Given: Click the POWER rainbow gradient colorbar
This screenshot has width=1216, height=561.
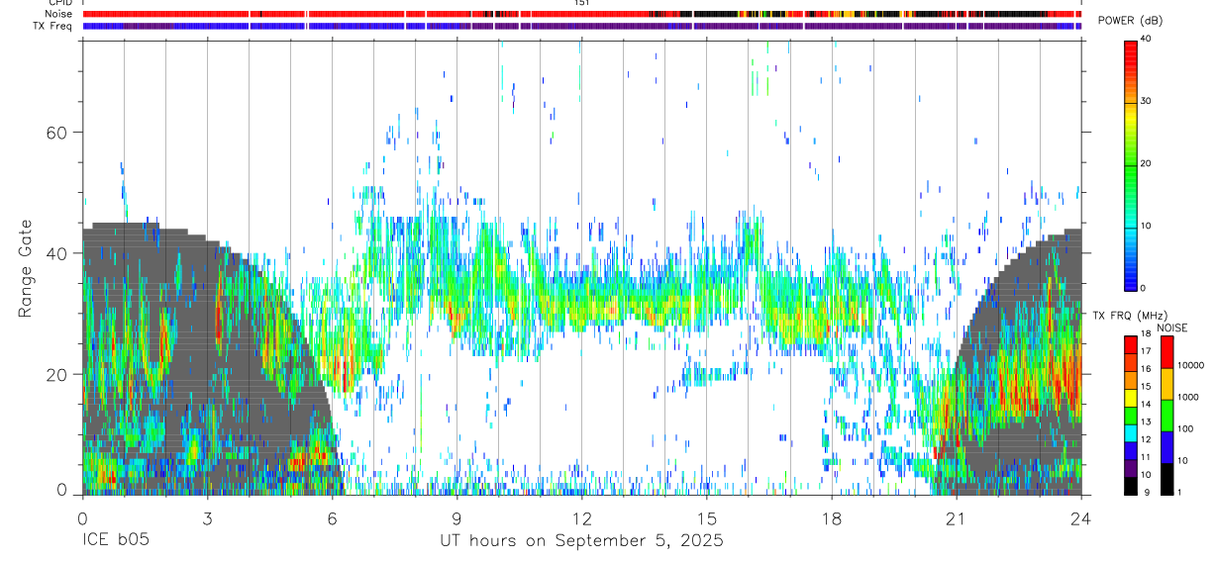Looking at the screenshot, I should point(1131,164).
